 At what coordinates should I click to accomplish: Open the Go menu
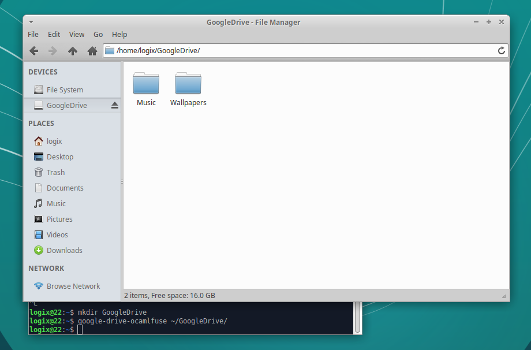pyautogui.click(x=98, y=34)
